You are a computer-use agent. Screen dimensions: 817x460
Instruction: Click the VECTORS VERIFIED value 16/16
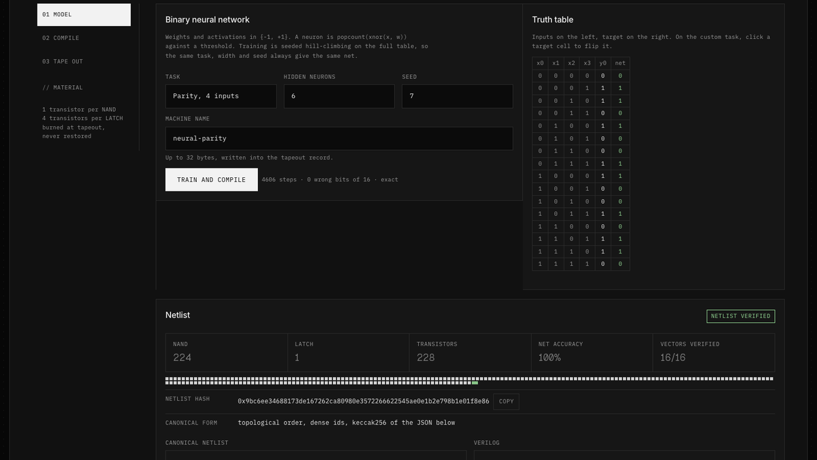click(673, 358)
